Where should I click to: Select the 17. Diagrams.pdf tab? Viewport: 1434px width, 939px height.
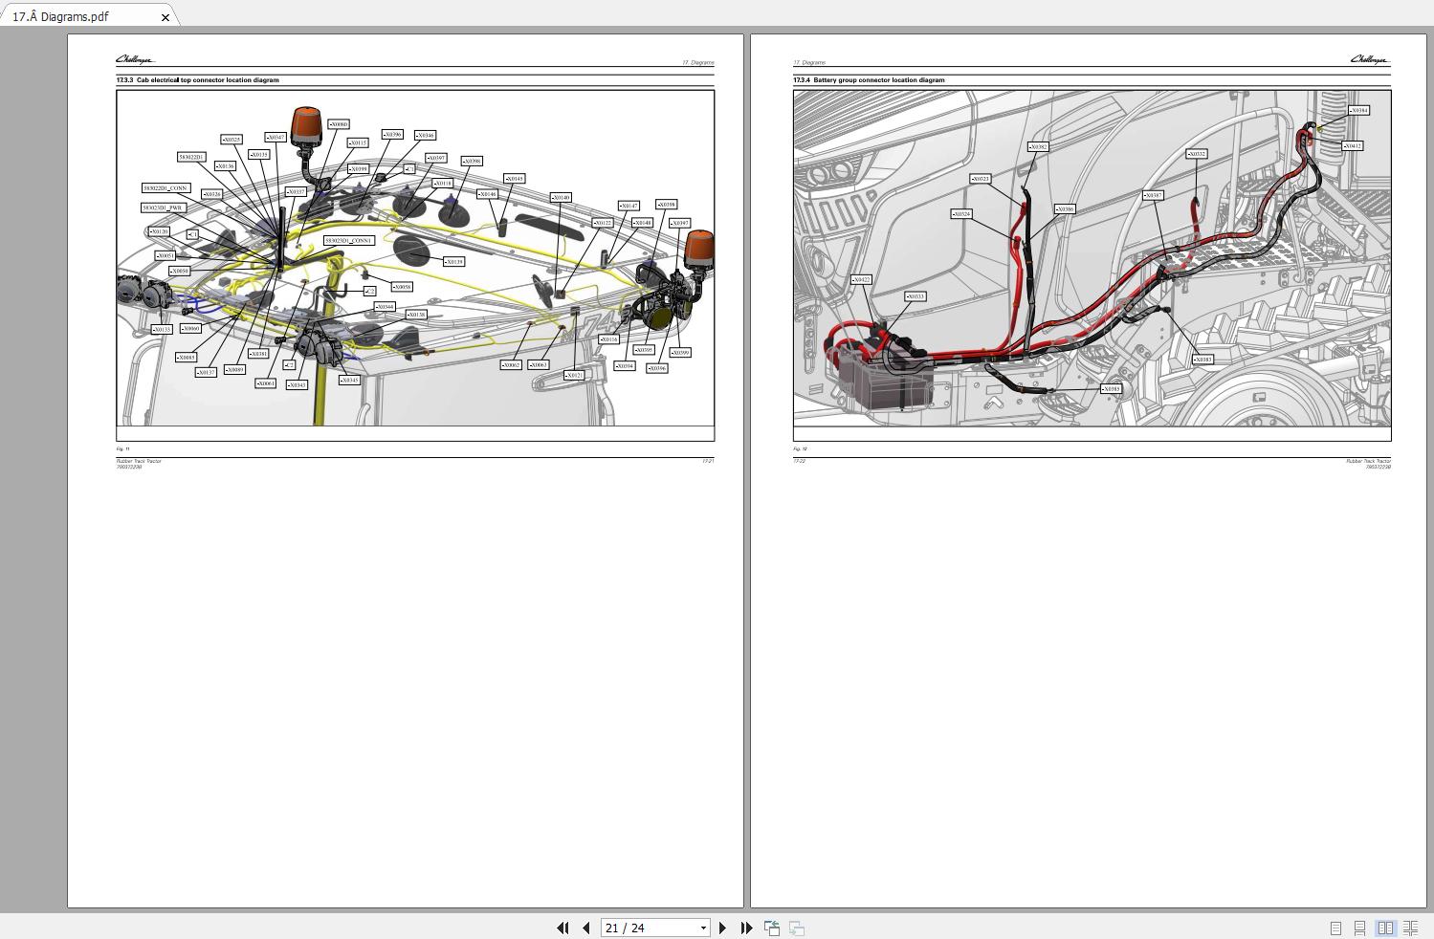pos(61,16)
